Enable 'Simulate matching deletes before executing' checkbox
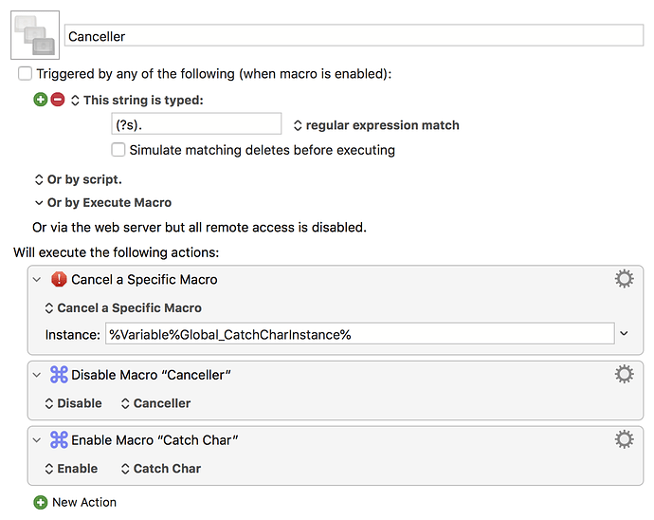Screen dimensions: 654x520 [x=118, y=150]
